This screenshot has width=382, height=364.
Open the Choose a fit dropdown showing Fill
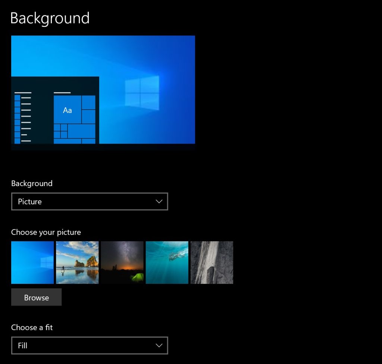(x=90, y=345)
